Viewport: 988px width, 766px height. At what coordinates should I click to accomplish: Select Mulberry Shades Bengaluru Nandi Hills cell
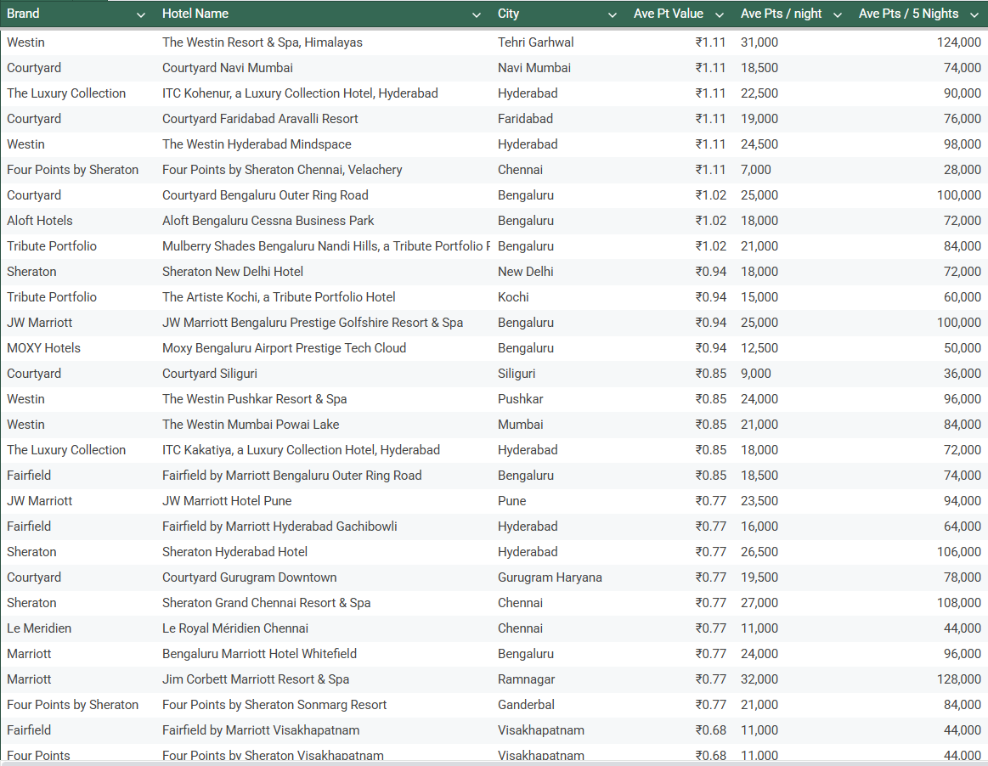(x=325, y=246)
